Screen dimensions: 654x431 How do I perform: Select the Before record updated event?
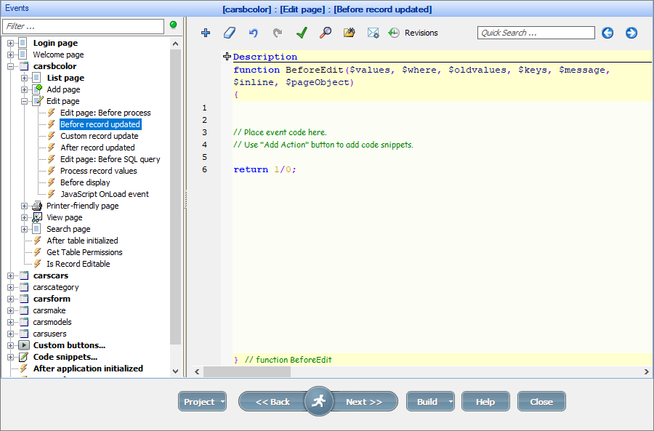tap(100, 124)
